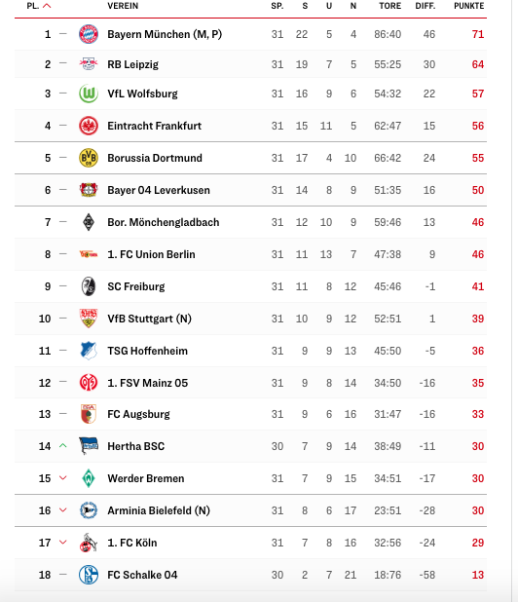Screen dimensions: 518x602
Task: Sort the table by PUNKTE column
Action: (x=469, y=6)
